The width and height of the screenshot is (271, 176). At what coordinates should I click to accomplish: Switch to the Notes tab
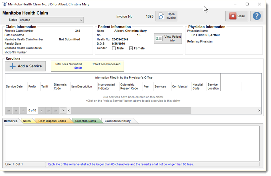tap(27, 121)
